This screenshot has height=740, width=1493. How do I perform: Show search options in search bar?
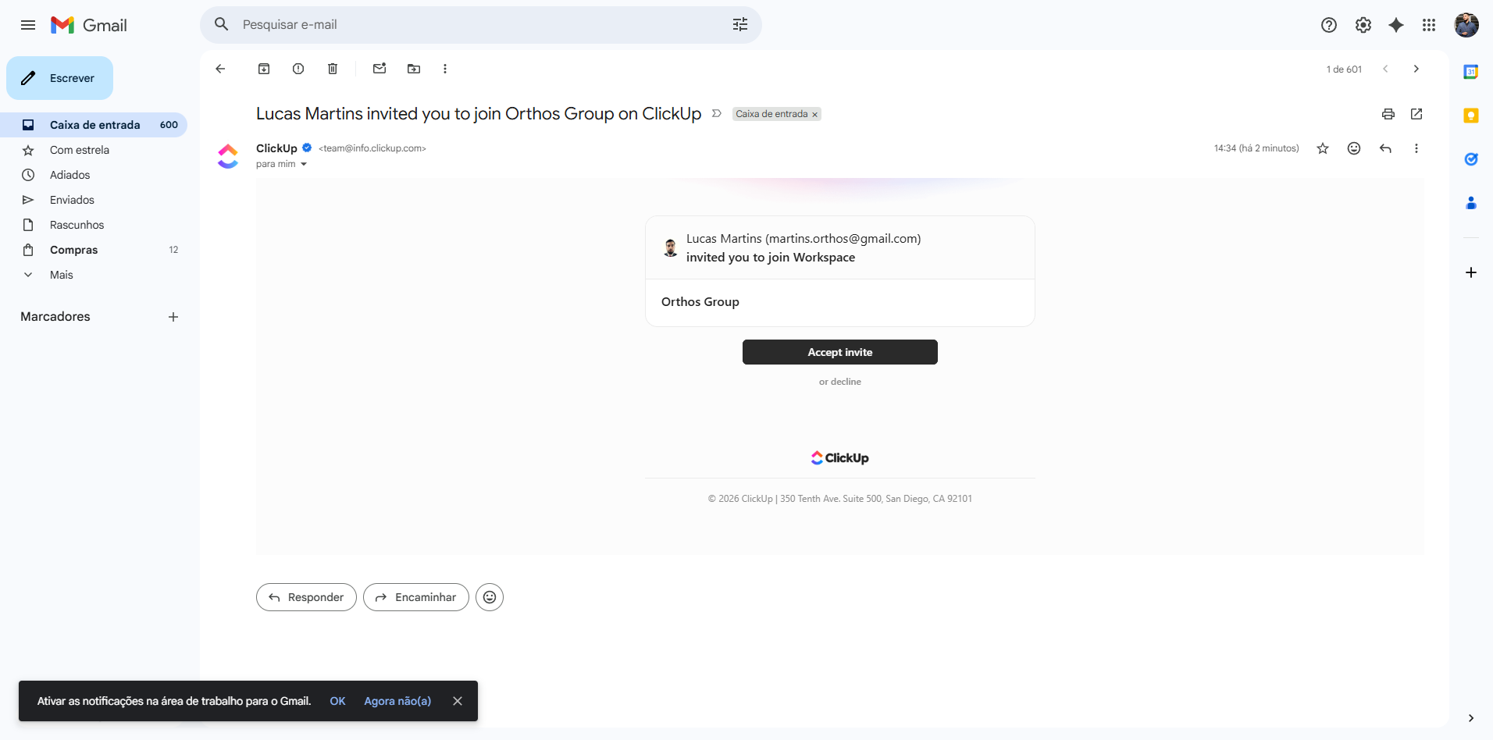pos(739,25)
